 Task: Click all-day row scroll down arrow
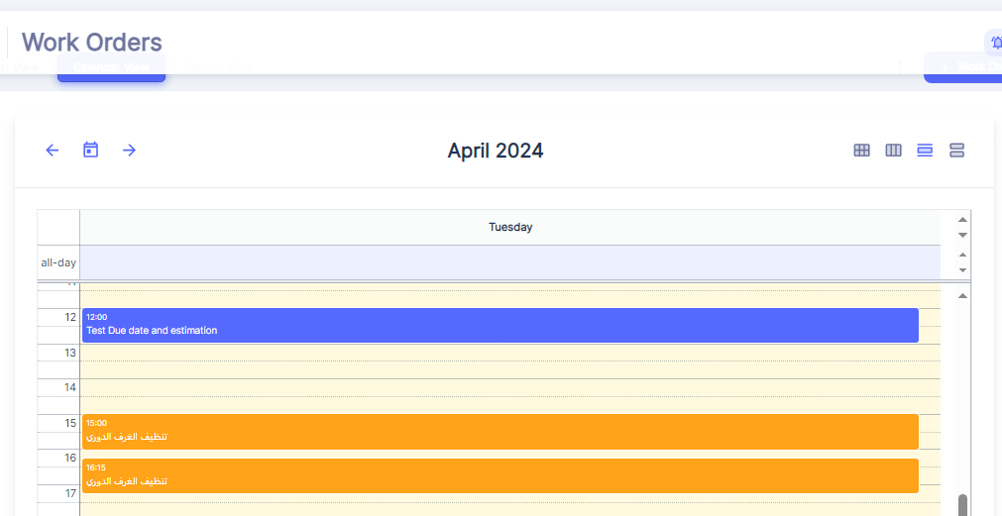(962, 269)
